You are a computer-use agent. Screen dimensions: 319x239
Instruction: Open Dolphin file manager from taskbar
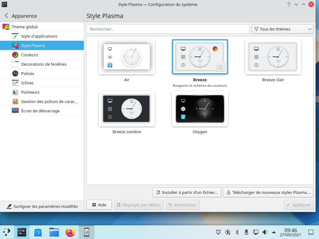point(54,232)
